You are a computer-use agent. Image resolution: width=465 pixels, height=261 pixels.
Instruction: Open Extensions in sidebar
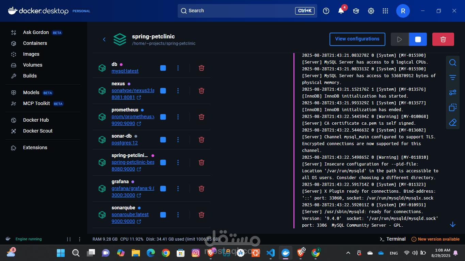pyautogui.click(x=35, y=147)
